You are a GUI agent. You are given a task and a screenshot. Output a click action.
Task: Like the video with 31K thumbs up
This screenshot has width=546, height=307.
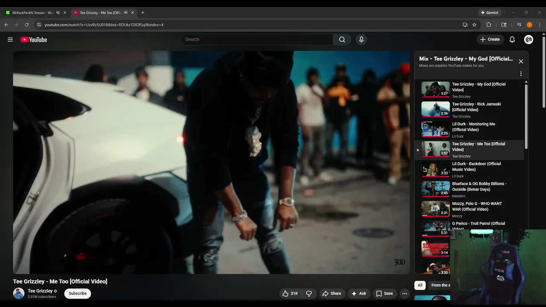coord(290,293)
